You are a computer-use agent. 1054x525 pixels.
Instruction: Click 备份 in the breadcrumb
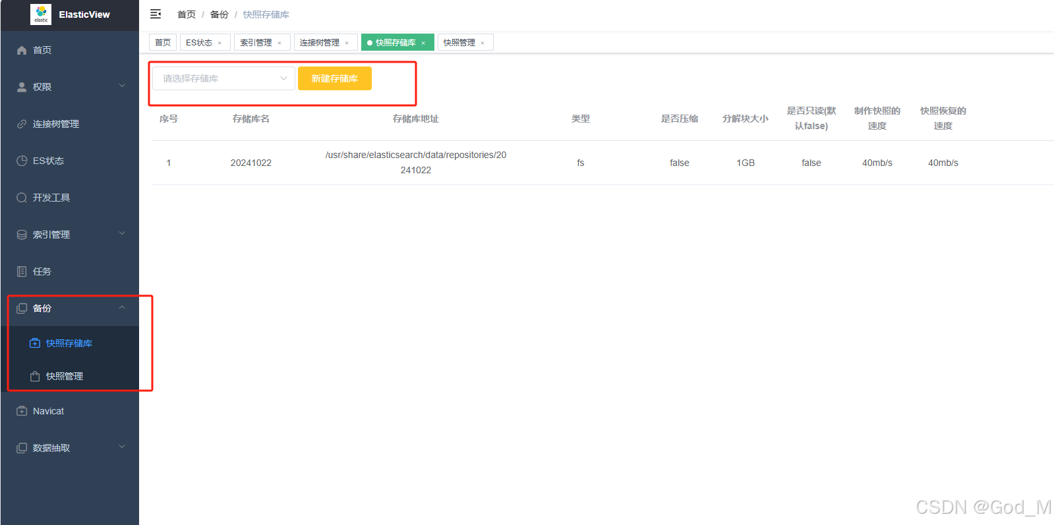click(x=220, y=14)
